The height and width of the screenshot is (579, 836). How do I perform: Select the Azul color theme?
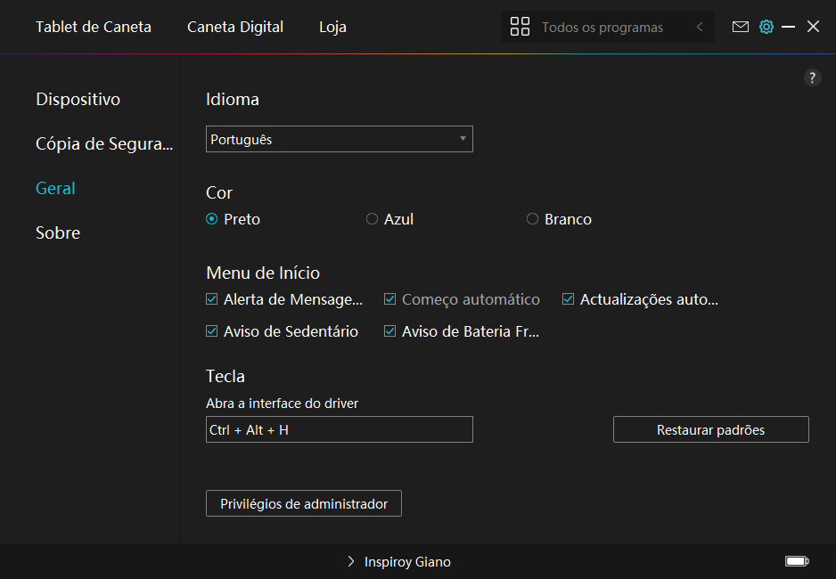(372, 219)
